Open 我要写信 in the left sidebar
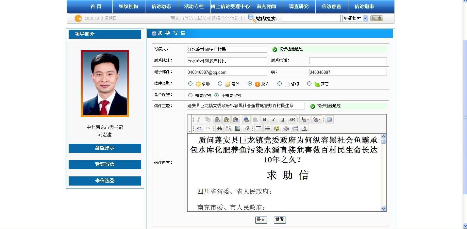Screen dimensions: 467x229 click(x=105, y=164)
